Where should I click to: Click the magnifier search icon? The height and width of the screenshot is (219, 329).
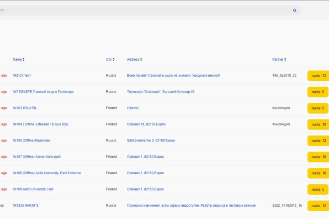(295, 10)
